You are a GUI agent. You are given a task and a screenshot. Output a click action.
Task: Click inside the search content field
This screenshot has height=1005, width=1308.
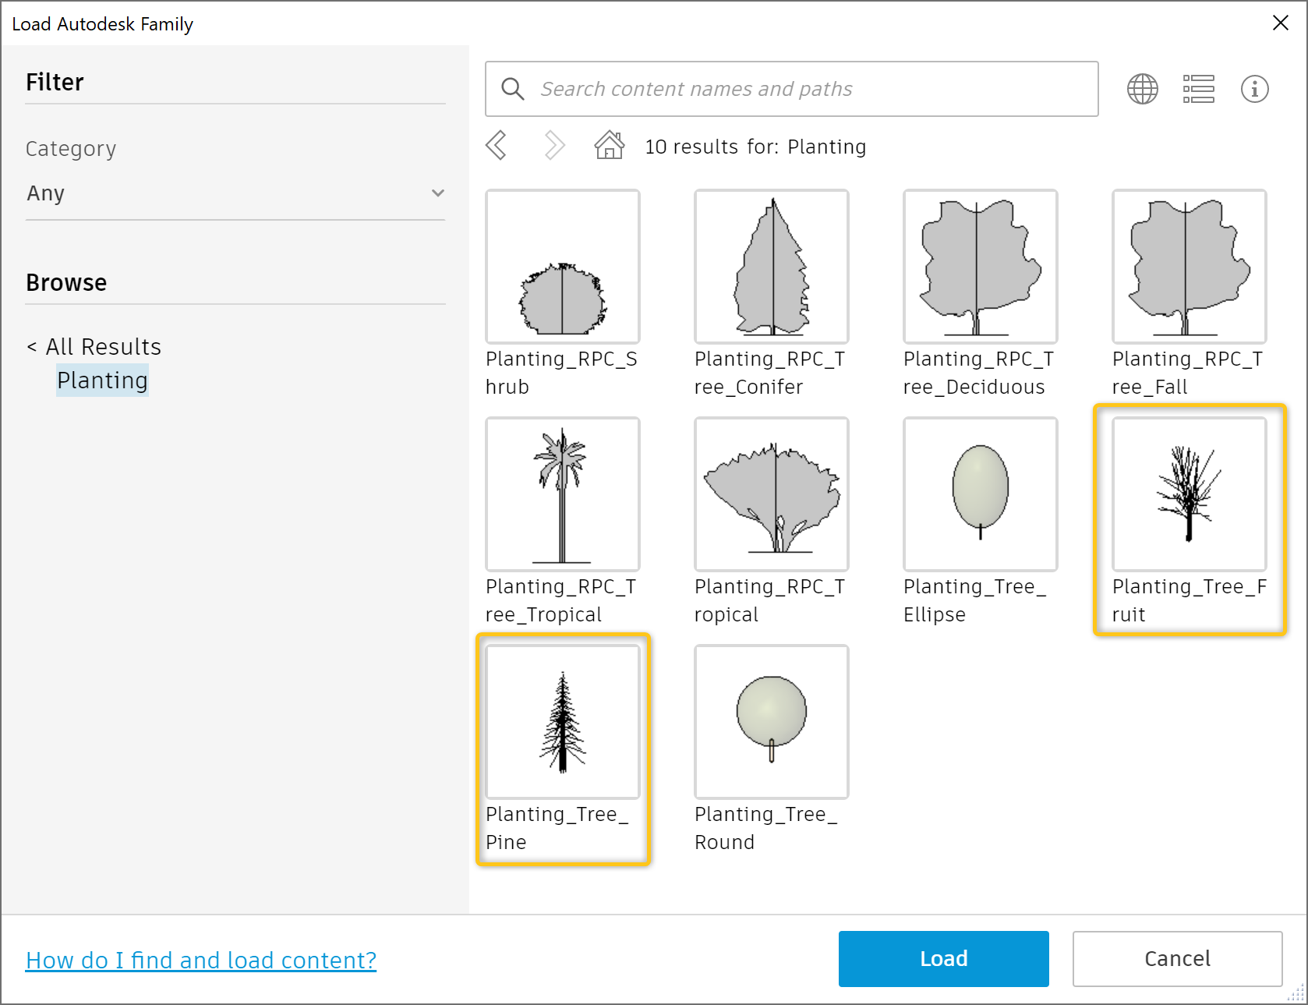tap(779, 88)
